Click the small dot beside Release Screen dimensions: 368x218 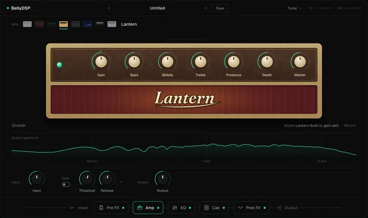coord(121,182)
